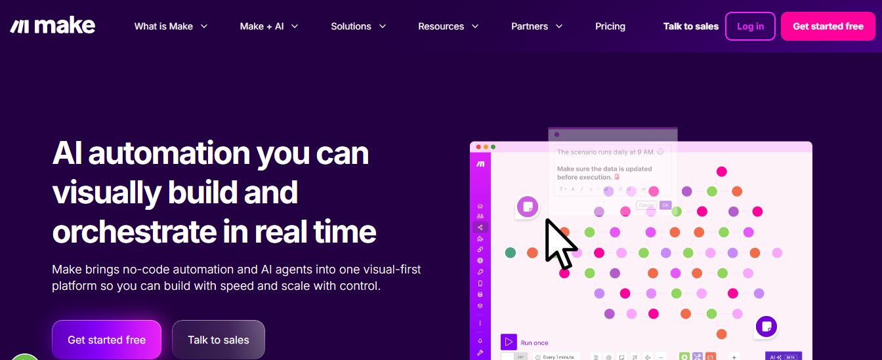
Task: Click the three-dot more icon in the bottom toolbar
Action: pyautogui.click(x=661, y=357)
